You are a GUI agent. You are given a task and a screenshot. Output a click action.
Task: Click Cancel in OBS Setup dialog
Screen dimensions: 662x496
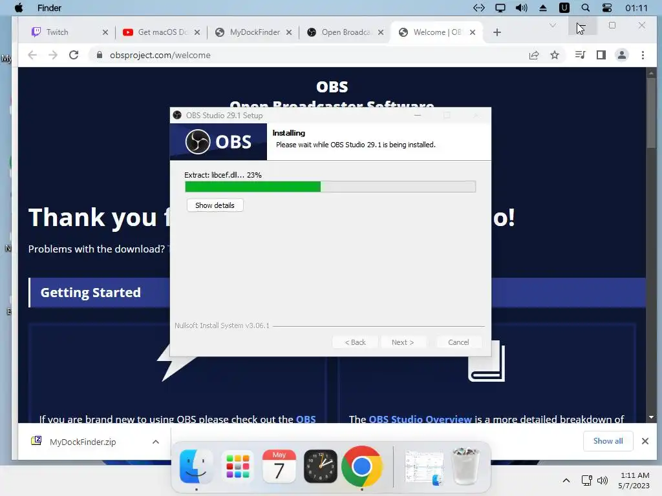coord(458,342)
